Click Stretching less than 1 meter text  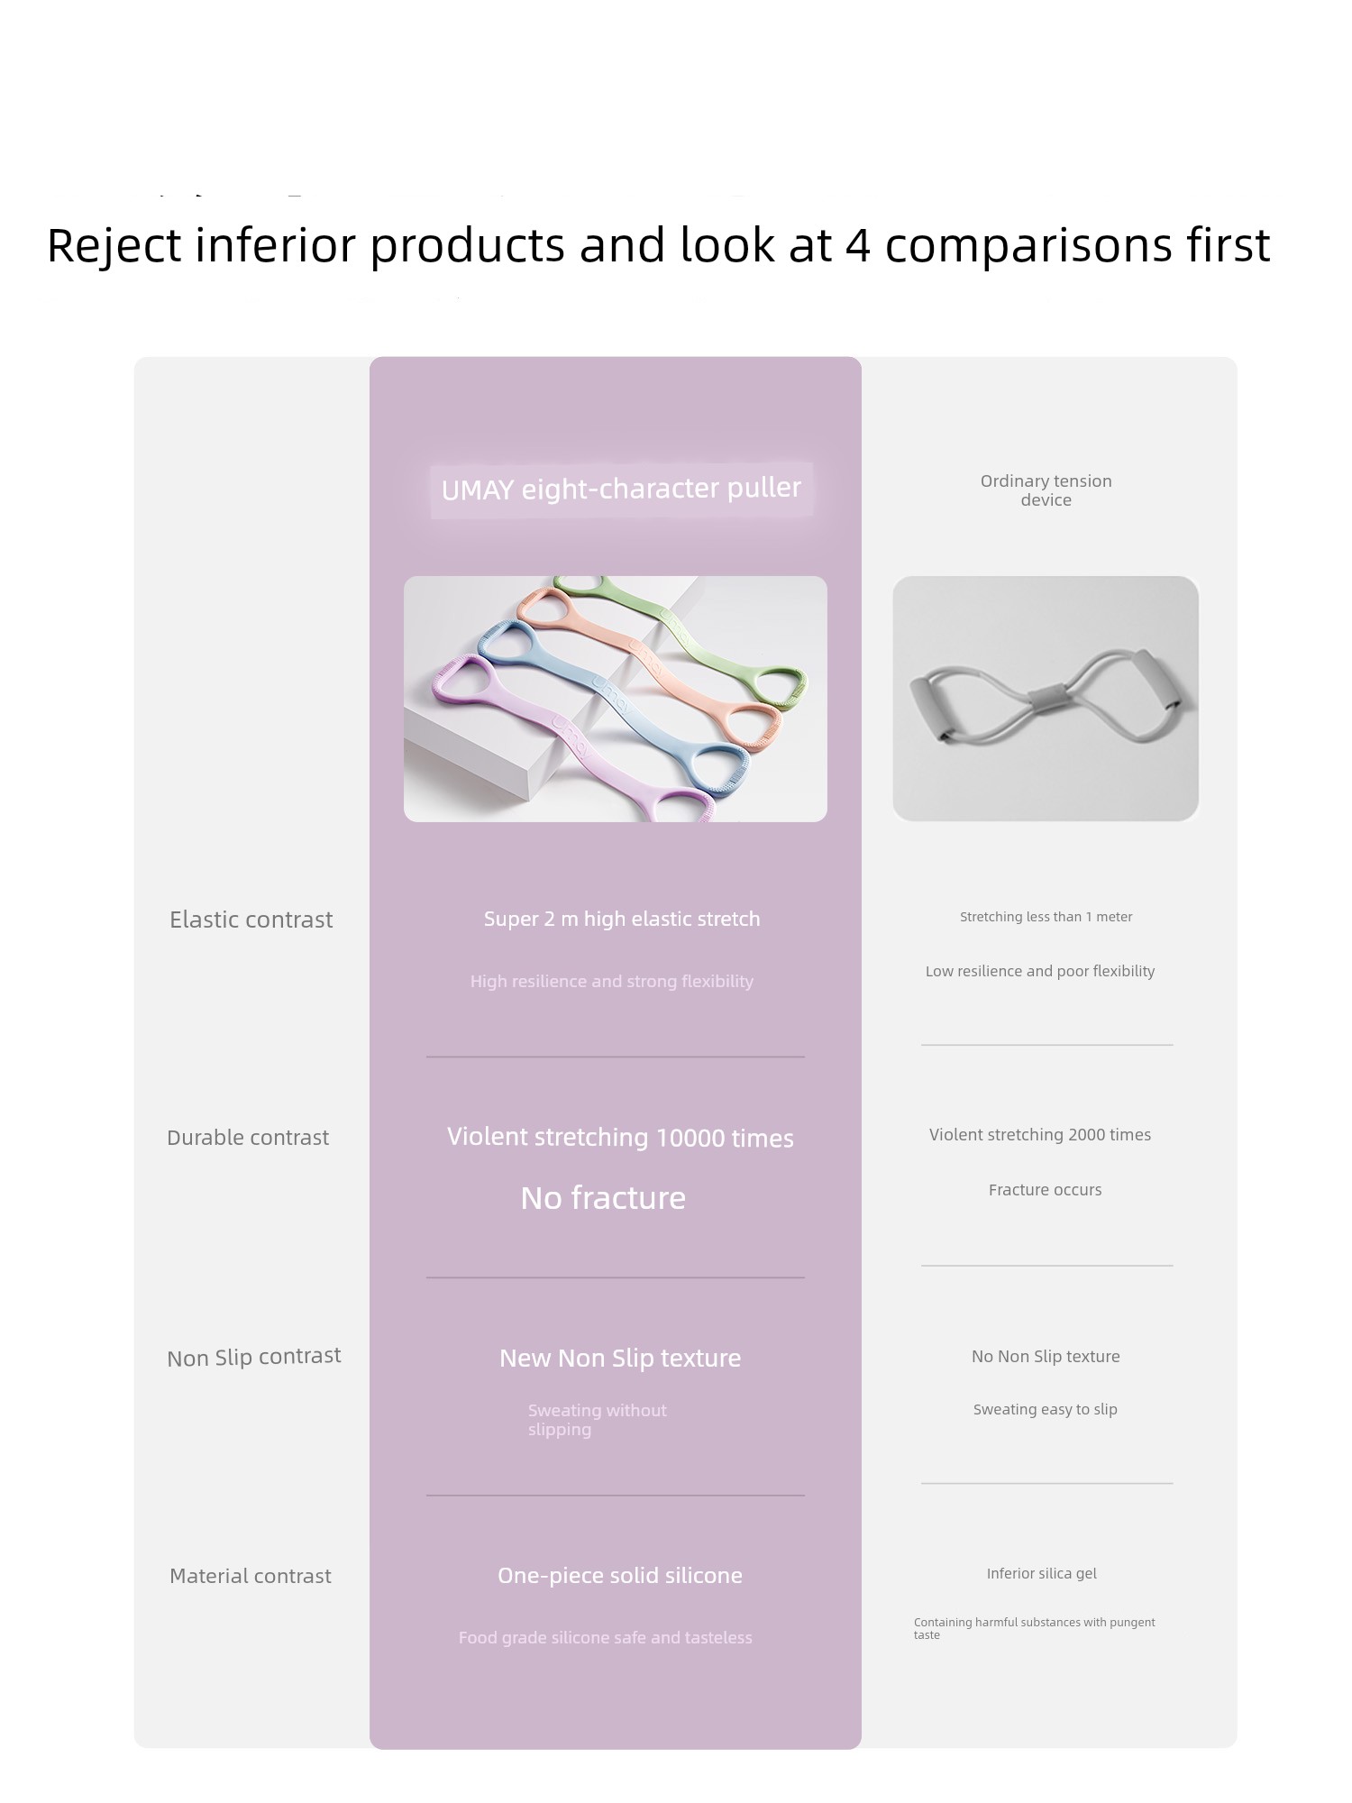(x=1046, y=917)
